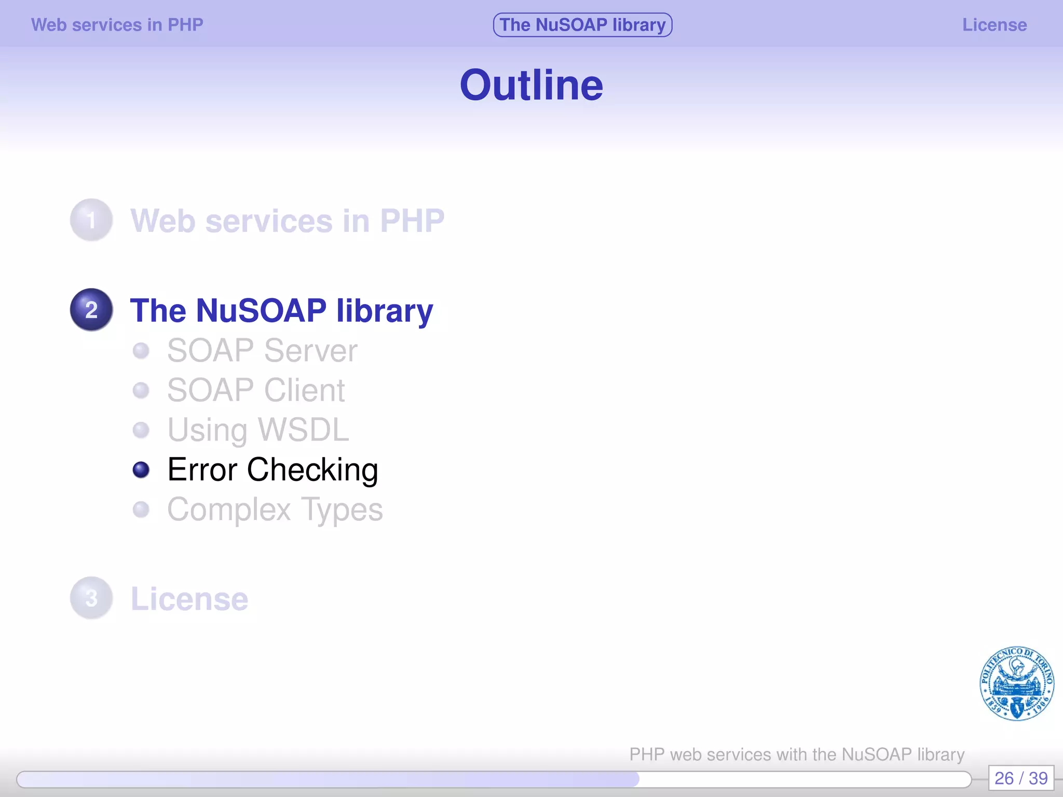This screenshot has width=1063, height=797.
Task: Select The NuSOAP library header tab
Action: pyautogui.click(x=582, y=25)
